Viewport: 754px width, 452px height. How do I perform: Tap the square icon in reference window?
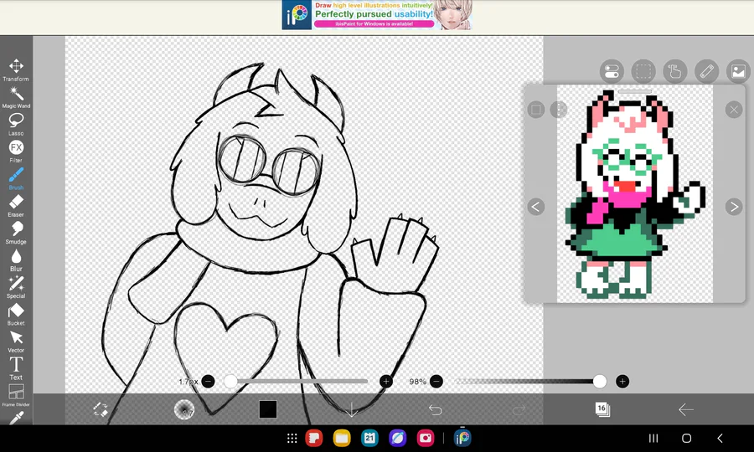coord(536,110)
